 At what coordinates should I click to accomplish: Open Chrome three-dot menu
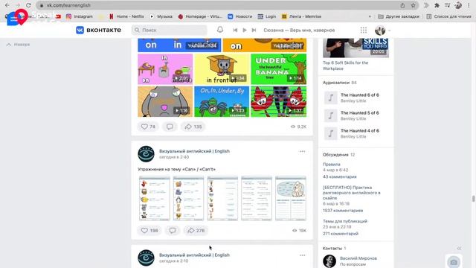tap(469, 5)
